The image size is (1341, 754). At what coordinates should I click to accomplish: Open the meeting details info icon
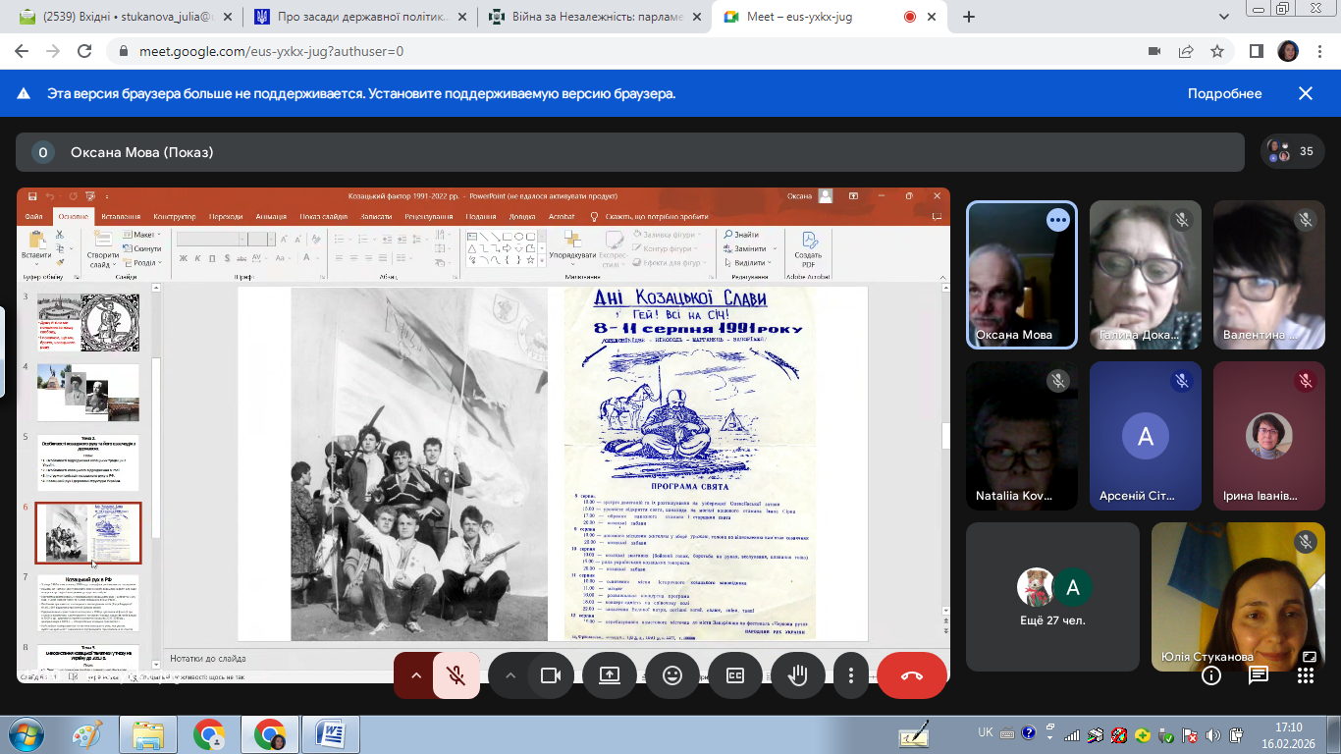pyautogui.click(x=1211, y=675)
